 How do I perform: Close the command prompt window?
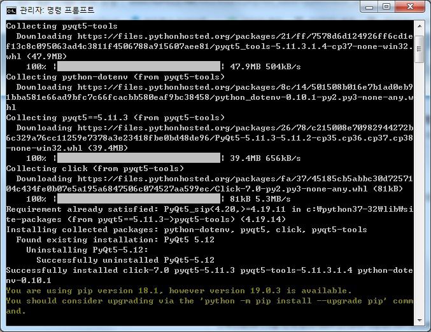coord(410,6)
